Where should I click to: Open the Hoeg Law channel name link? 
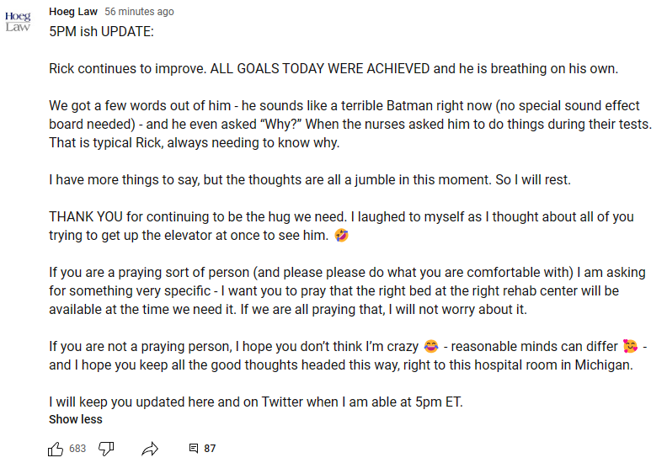click(73, 12)
